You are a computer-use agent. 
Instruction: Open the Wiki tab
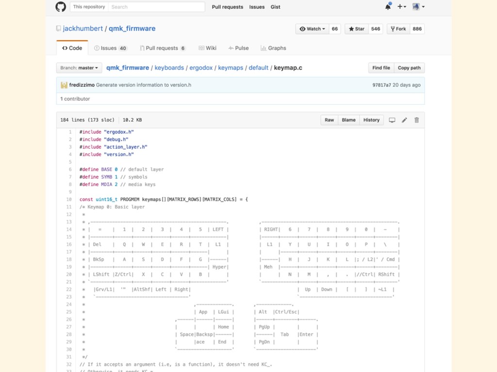click(x=208, y=48)
